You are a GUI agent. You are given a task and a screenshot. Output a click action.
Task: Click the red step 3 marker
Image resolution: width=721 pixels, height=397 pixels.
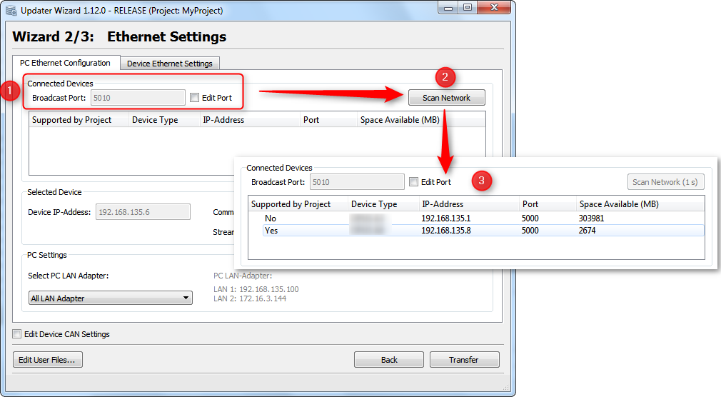point(481,181)
